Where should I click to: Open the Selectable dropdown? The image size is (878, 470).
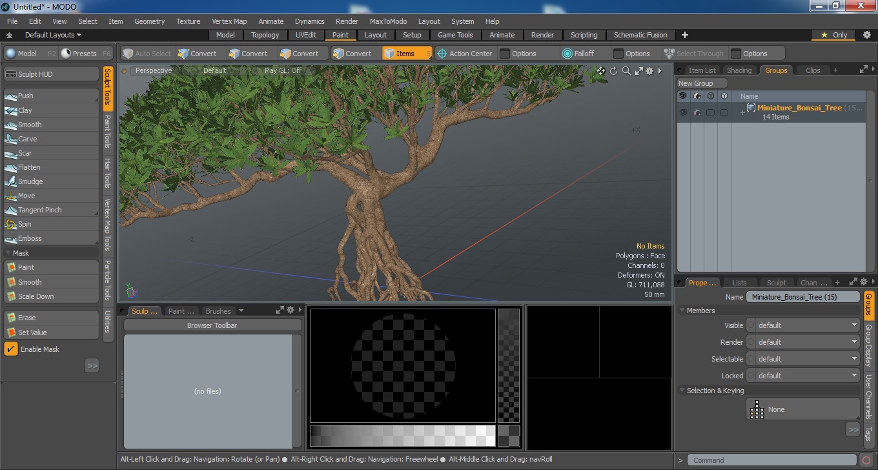[x=803, y=359]
